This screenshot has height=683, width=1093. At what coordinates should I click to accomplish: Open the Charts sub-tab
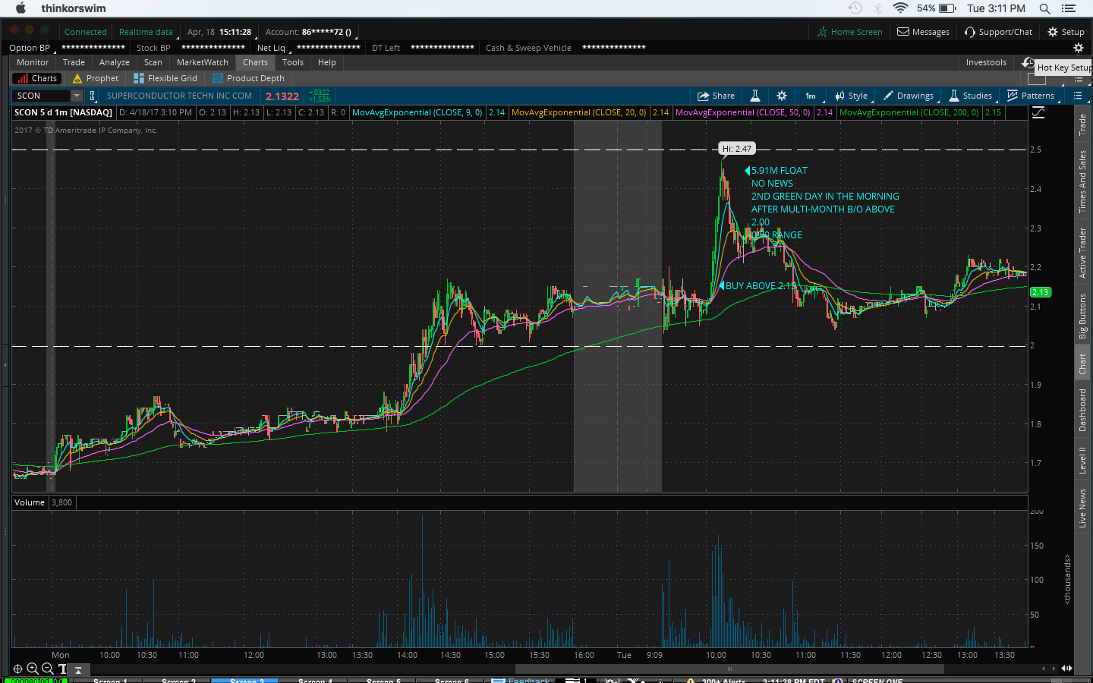click(x=37, y=78)
